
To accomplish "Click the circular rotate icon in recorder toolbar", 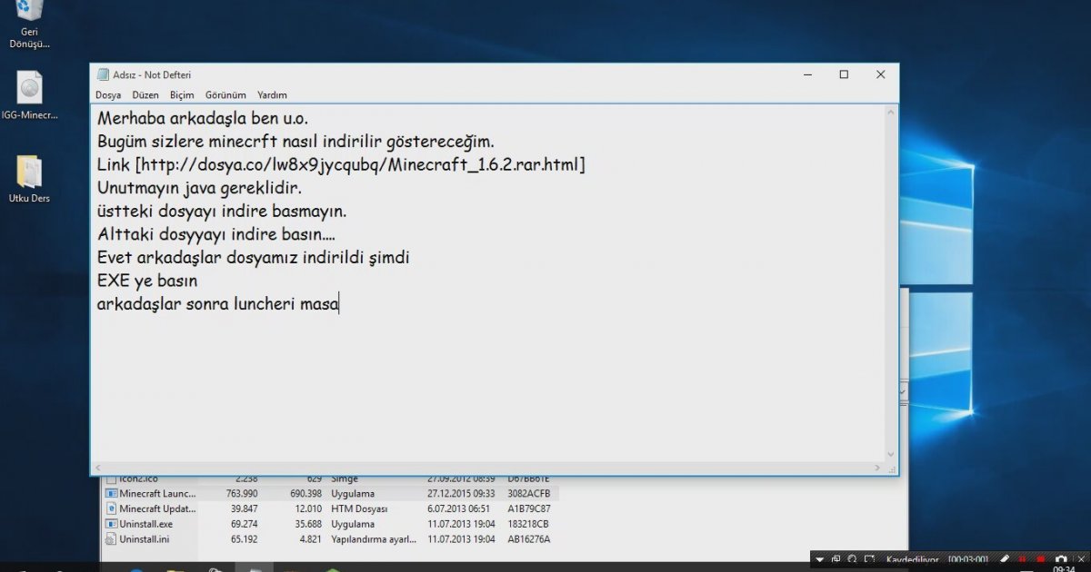I will (853, 559).
